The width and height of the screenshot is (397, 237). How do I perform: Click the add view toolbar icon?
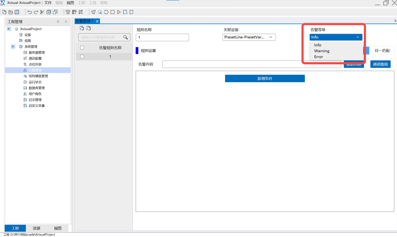coord(74,12)
